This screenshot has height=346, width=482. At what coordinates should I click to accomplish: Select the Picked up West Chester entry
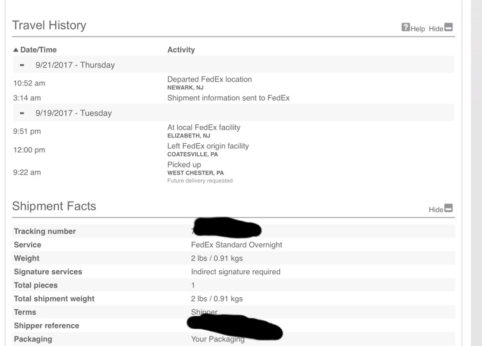click(196, 168)
